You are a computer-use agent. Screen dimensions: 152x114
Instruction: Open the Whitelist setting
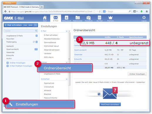(48, 90)
